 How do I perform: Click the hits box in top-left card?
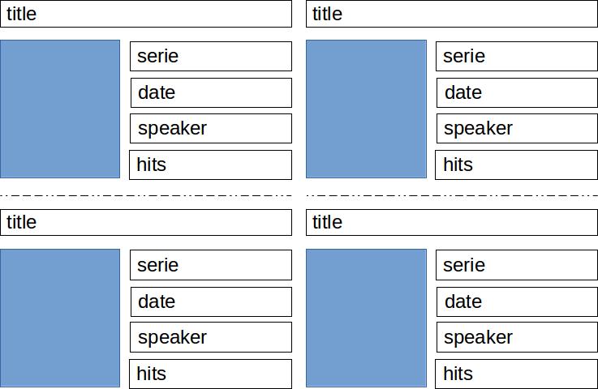tap(210, 165)
